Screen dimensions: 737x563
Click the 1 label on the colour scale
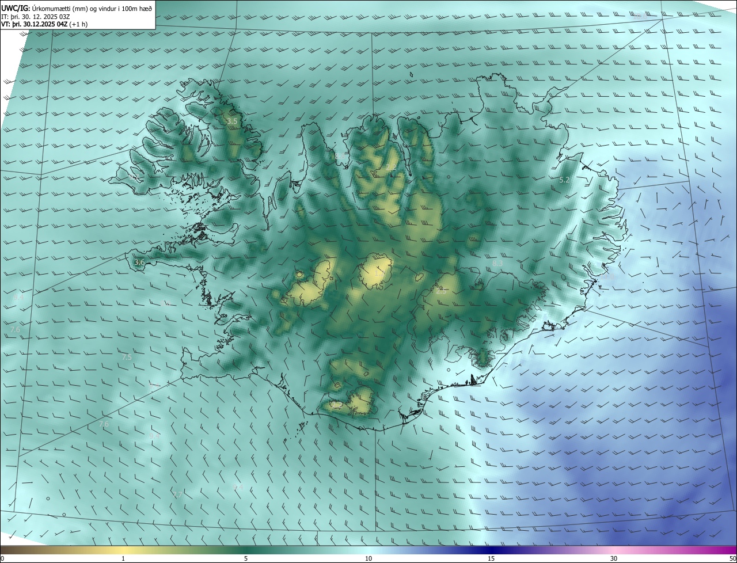click(x=123, y=558)
